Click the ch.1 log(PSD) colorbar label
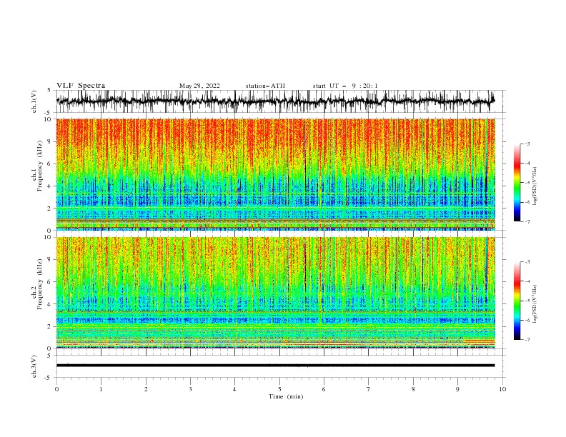 point(535,186)
